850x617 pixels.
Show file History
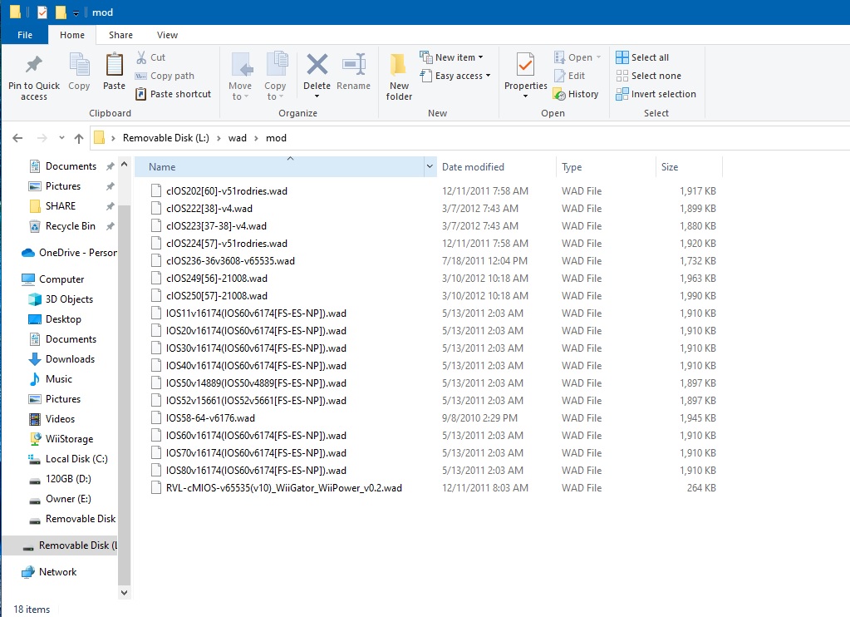click(x=576, y=94)
